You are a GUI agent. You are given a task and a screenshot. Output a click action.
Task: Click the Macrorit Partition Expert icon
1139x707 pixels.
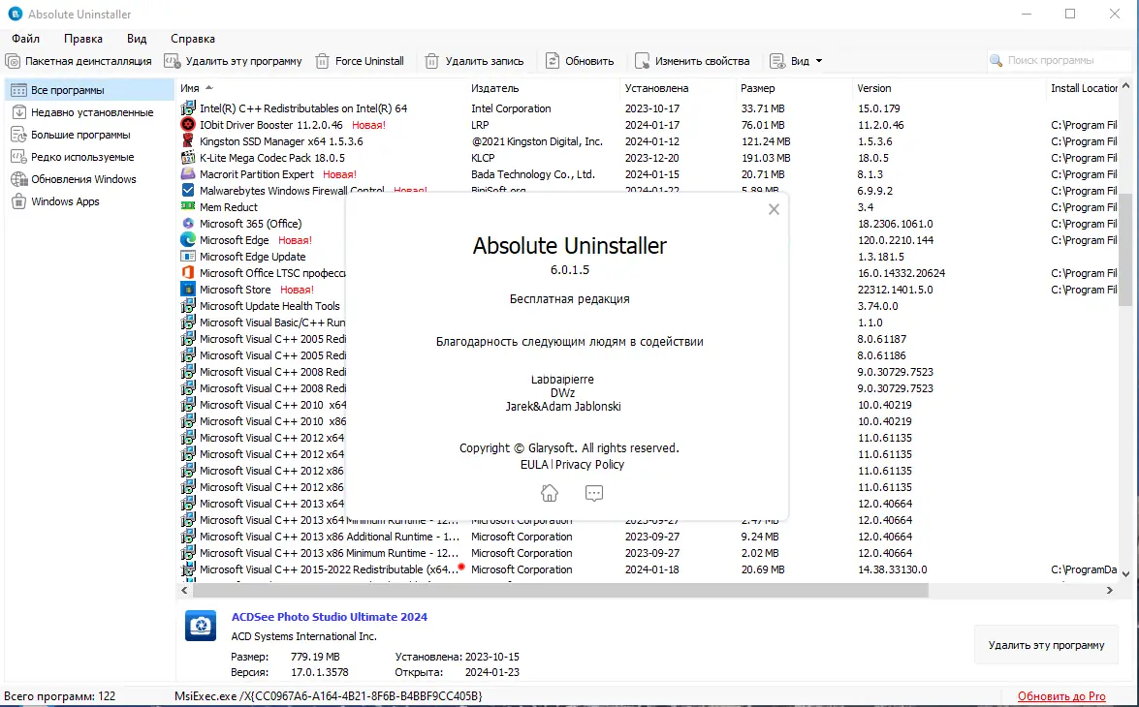pyautogui.click(x=188, y=174)
